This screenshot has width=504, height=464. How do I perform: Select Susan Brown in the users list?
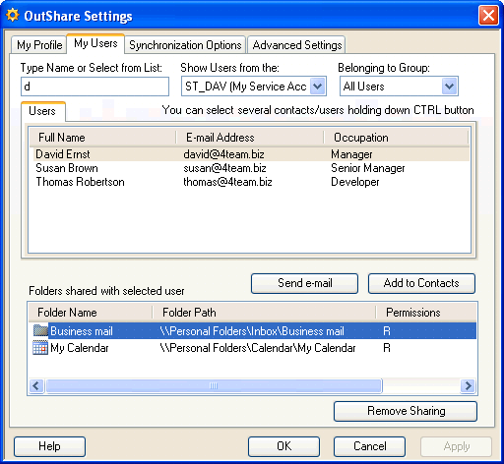(x=67, y=168)
